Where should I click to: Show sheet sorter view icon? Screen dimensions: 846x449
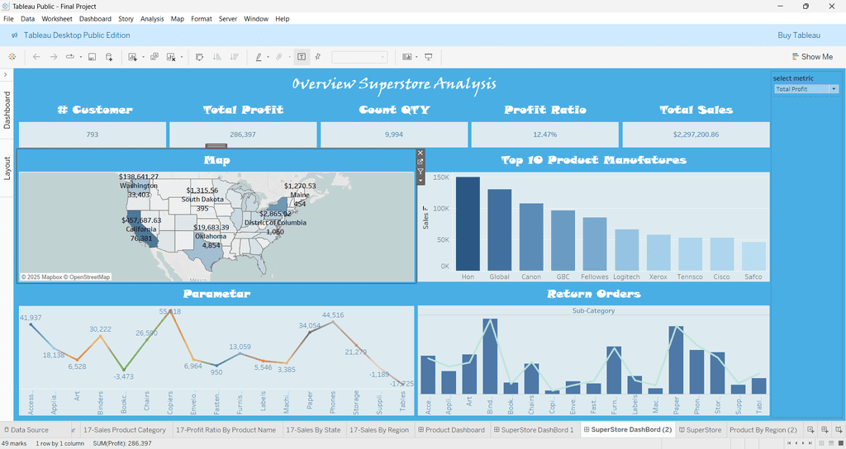point(821,443)
